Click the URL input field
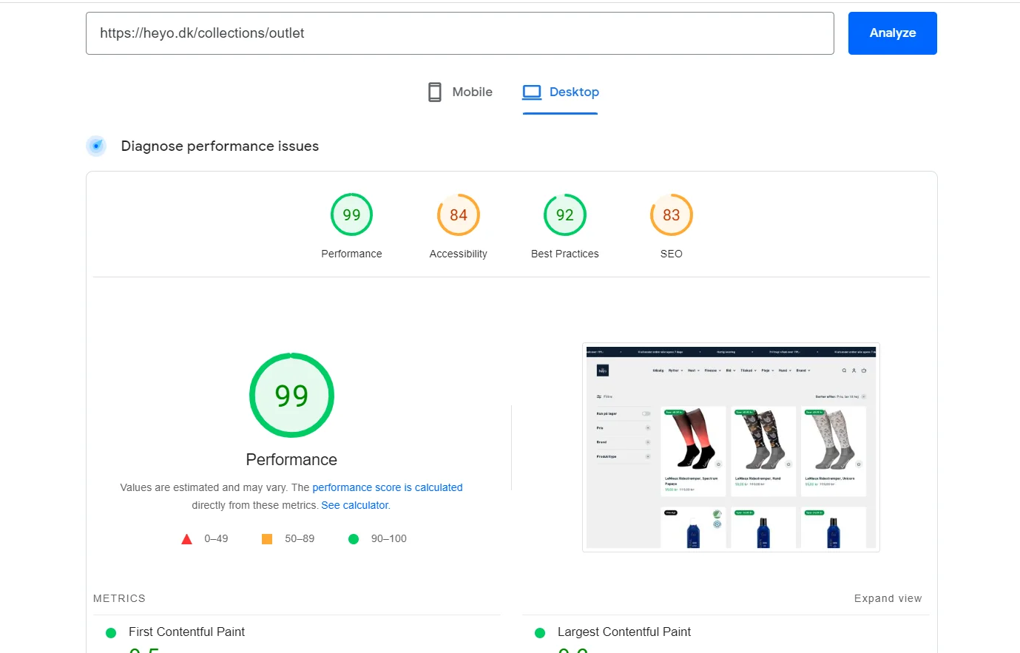Screen dimensions: 1020x653 460,33
